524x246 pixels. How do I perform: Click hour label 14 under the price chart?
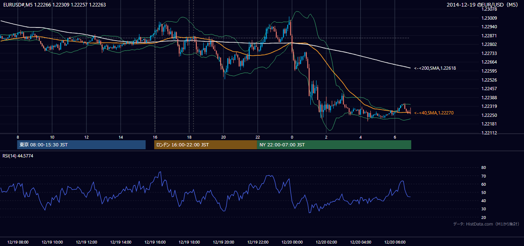click(x=121, y=137)
